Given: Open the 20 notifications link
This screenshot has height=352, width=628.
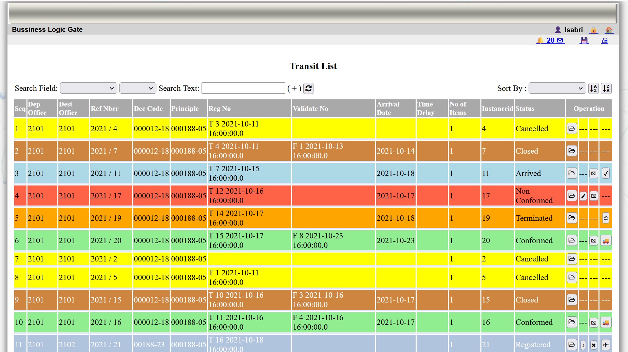Looking at the screenshot, I should (550, 41).
